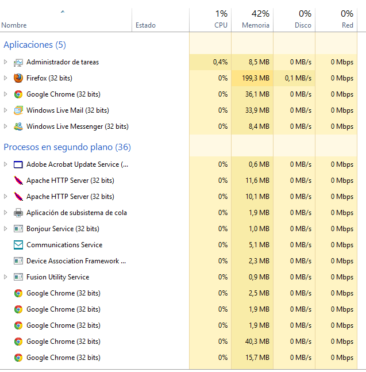Click the 0,9 MB memory value
This screenshot has height=372, width=366.
[x=259, y=277]
